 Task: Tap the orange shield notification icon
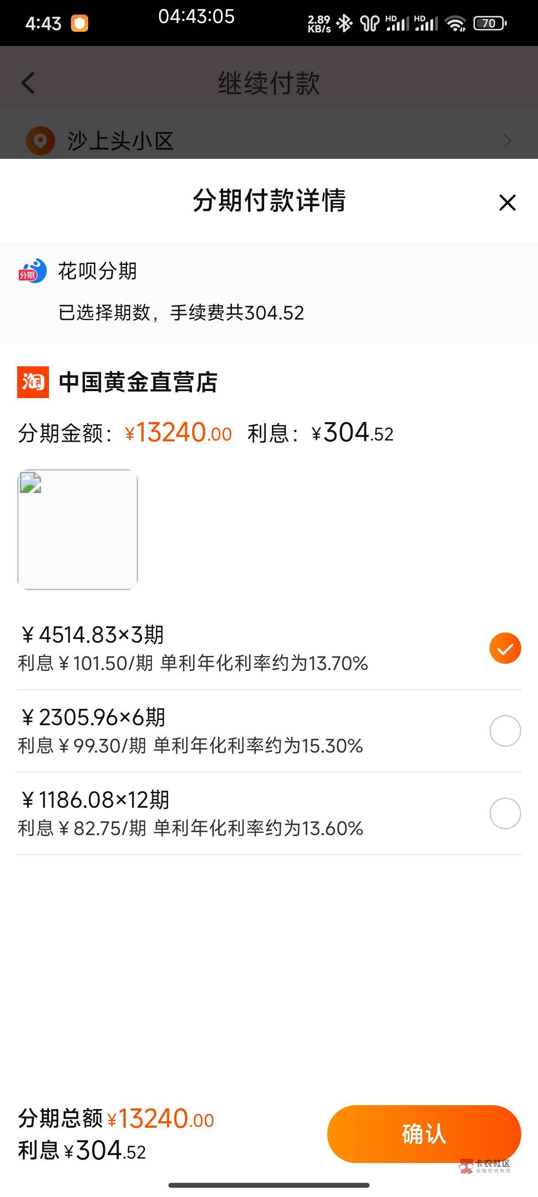click(x=79, y=23)
